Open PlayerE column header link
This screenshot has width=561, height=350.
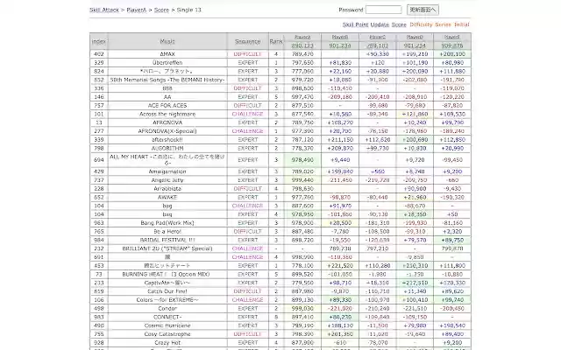[x=452, y=37]
